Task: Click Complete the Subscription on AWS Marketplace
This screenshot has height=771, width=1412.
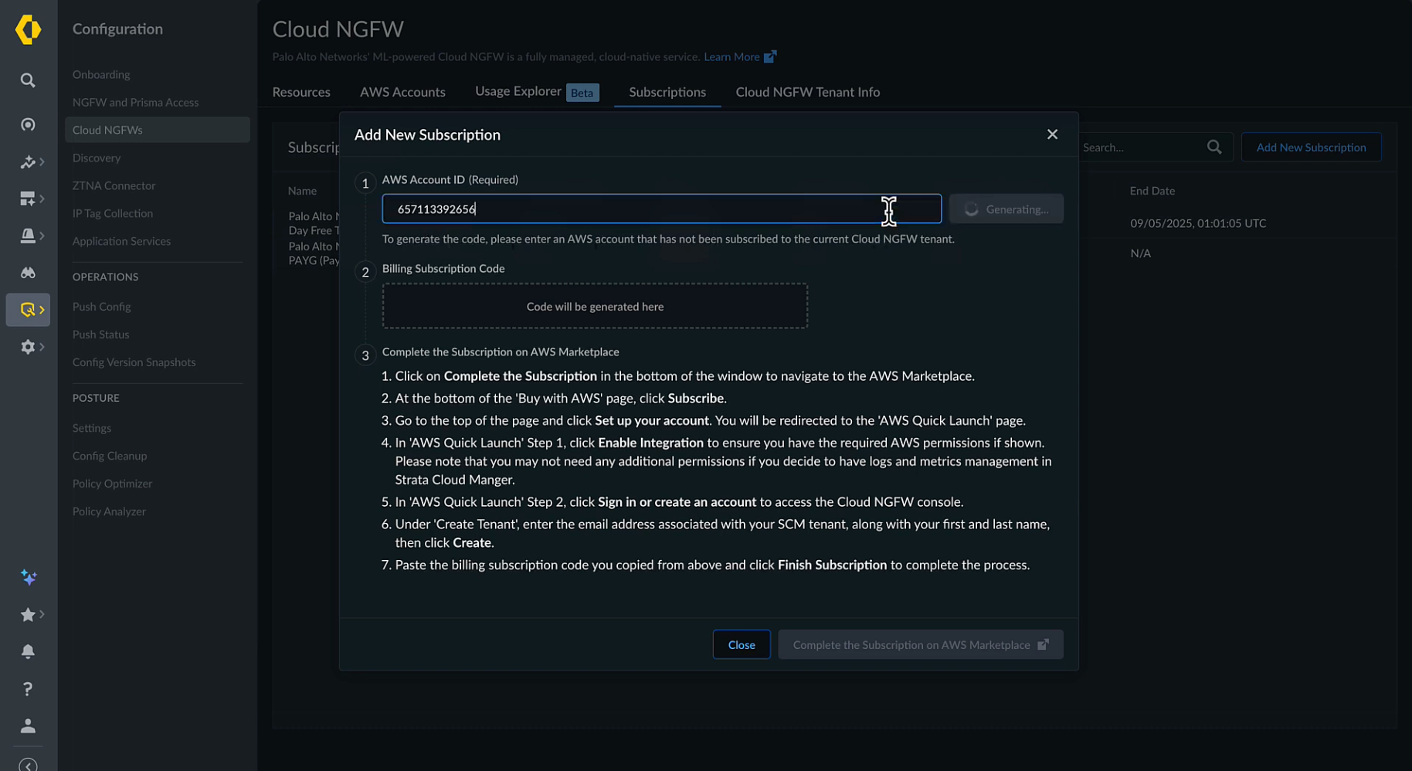Action: pos(921,645)
